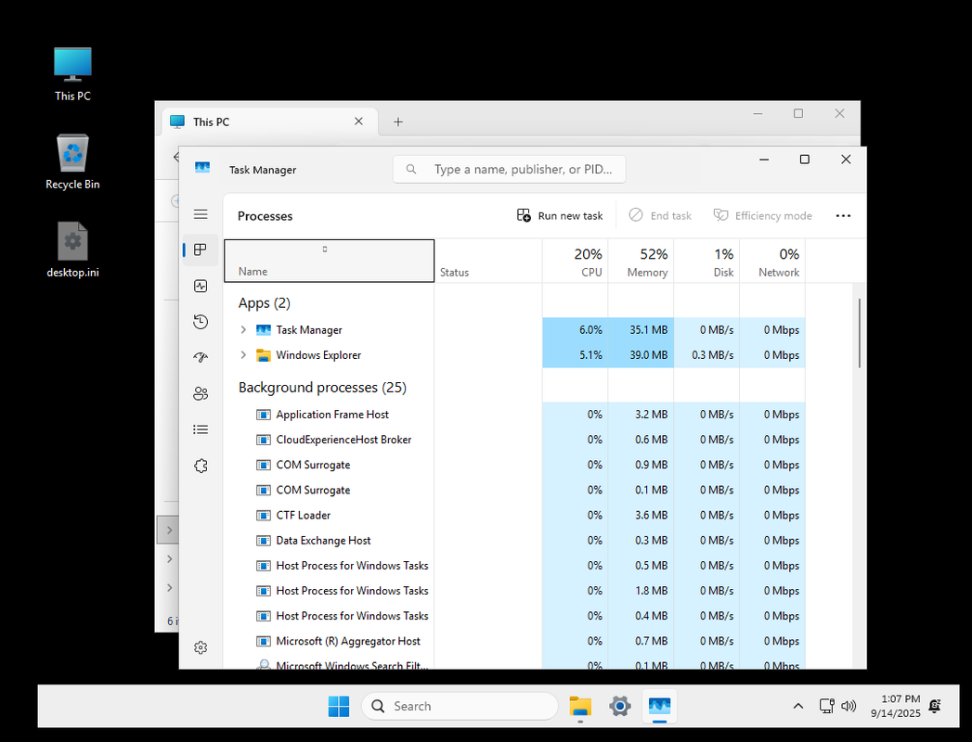The image size is (972, 742).
Task: Click the Windows Explorer folder icon in list
Action: [264, 355]
